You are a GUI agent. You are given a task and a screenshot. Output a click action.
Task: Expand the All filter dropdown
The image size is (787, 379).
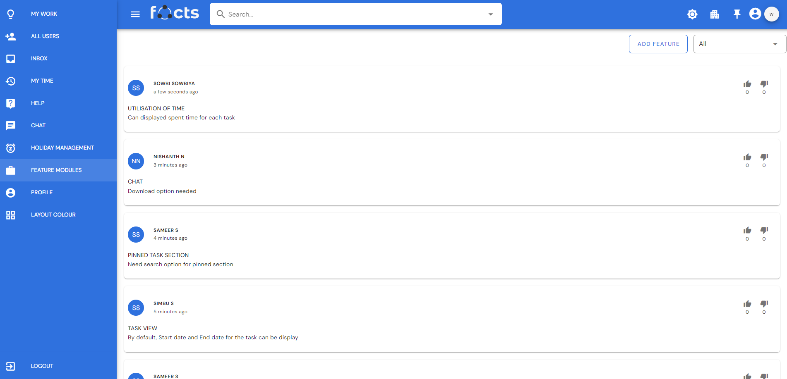coord(739,44)
